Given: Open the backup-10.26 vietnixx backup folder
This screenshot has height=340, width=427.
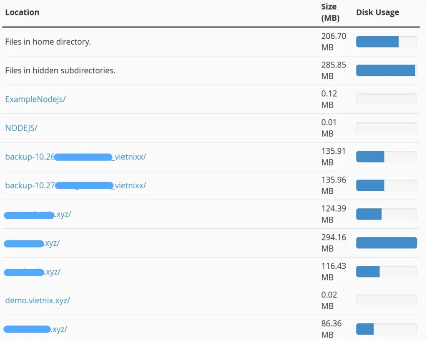Looking at the screenshot, I should tap(75, 157).
